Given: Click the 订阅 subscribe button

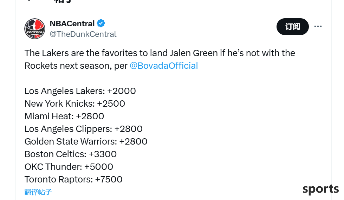Looking at the screenshot, I should coord(292,27).
